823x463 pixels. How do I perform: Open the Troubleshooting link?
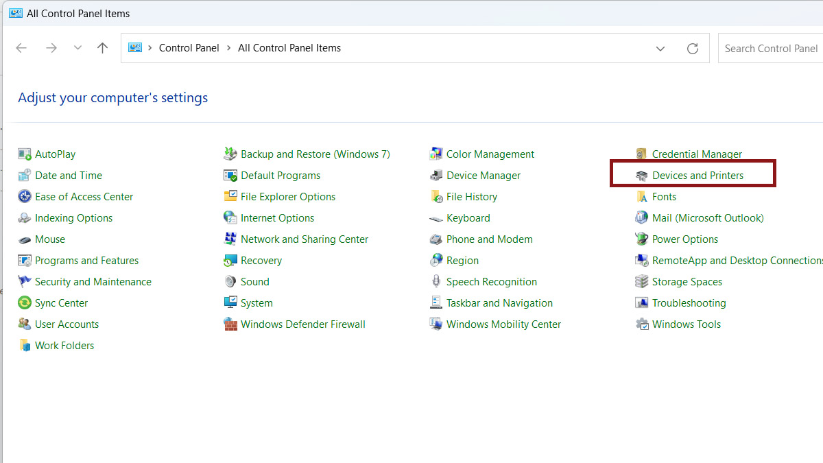click(689, 303)
